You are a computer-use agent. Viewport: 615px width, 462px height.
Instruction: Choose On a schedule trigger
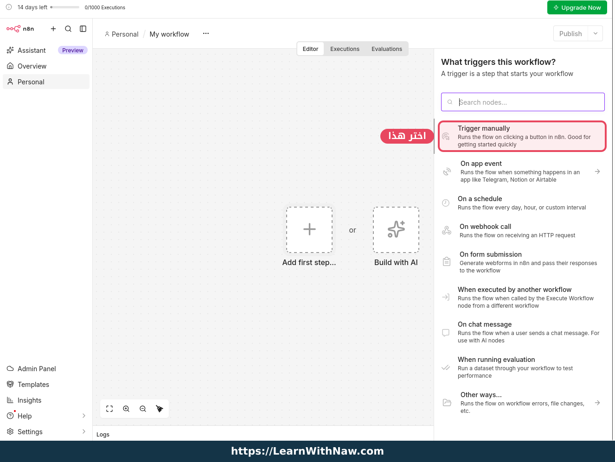click(x=522, y=203)
